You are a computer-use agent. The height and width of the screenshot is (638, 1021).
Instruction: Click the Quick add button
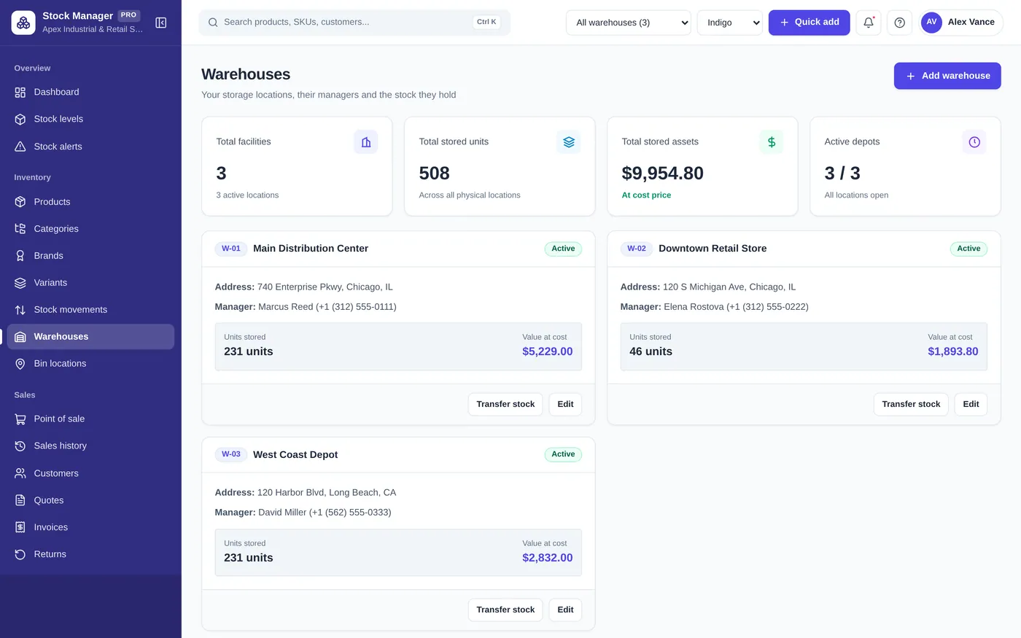click(x=809, y=23)
